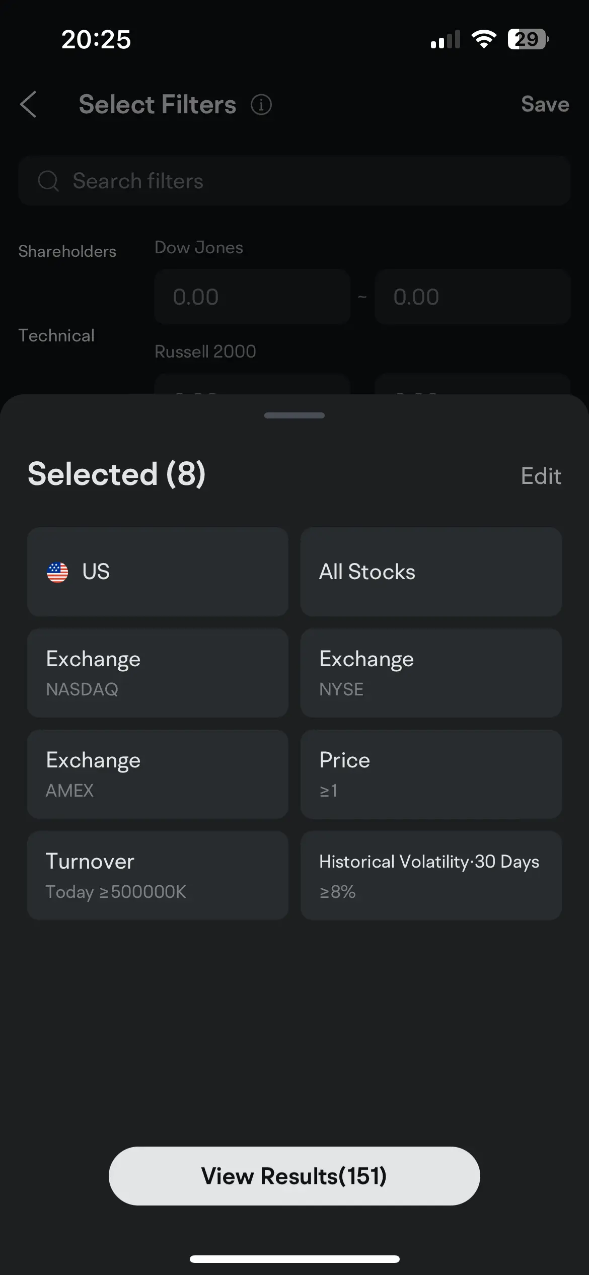Select the Shareholders category
Viewport: 589px width, 1275px height.
(67, 251)
